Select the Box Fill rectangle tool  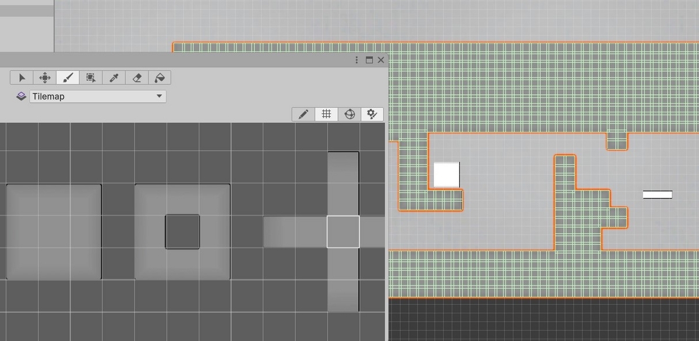tap(91, 77)
